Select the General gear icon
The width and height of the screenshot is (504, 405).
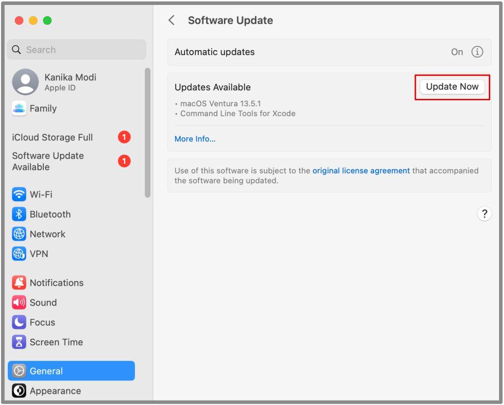(x=19, y=371)
